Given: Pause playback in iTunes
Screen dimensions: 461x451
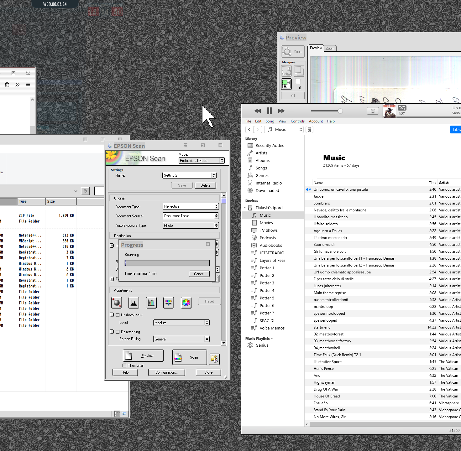Looking at the screenshot, I should click(x=270, y=111).
